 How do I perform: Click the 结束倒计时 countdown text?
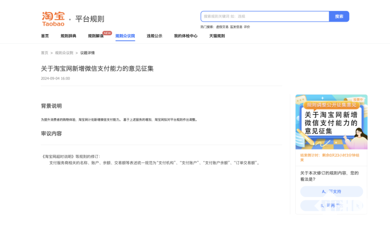[x=330, y=158]
